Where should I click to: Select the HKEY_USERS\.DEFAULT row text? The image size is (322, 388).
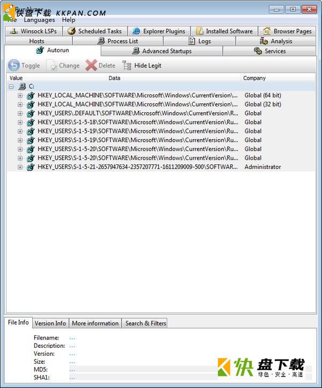tap(138, 113)
